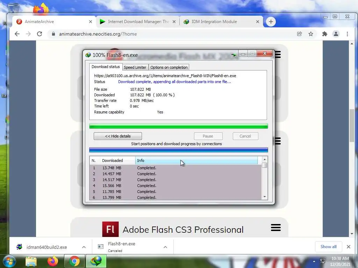The width and height of the screenshot is (358, 268).
Task: Click the download URL text
Action: point(165,76)
